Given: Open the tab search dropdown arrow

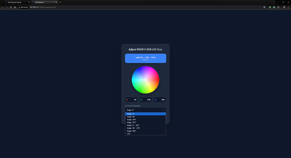Looking at the screenshot, I should [x=2, y=2].
